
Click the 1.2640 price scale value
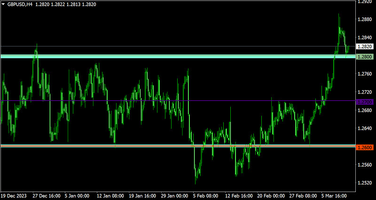tap(364, 128)
